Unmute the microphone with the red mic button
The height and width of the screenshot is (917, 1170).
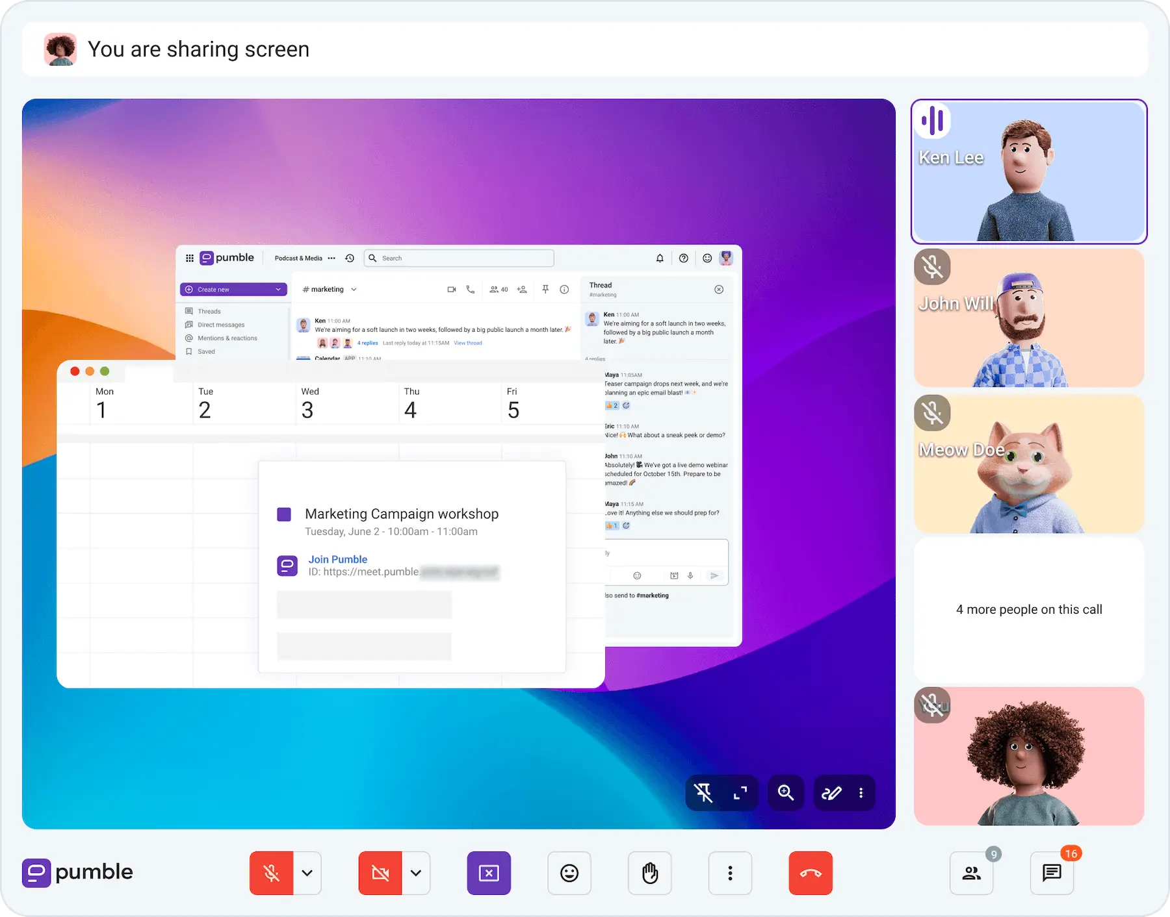point(272,873)
